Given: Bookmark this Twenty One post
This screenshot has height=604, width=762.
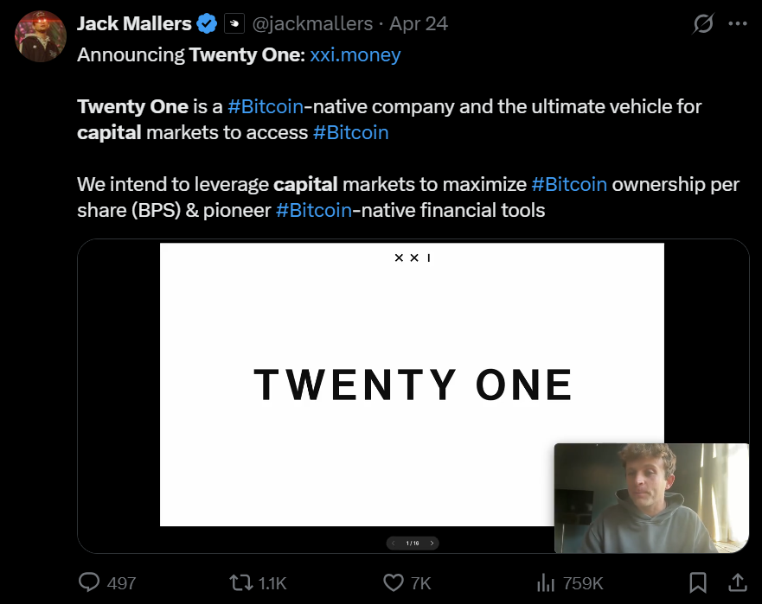Looking at the screenshot, I should click(698, 582).
